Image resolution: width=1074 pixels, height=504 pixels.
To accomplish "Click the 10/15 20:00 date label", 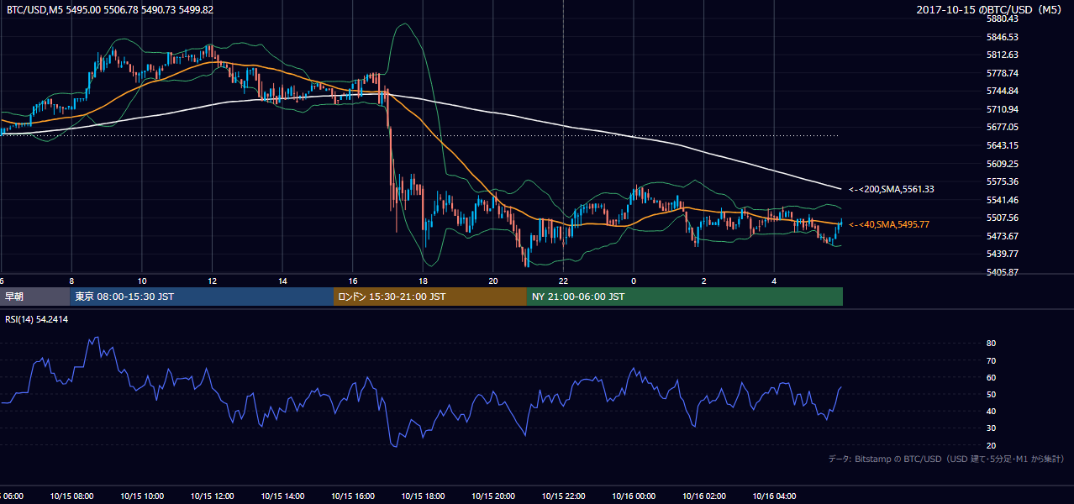I will 492,496.
